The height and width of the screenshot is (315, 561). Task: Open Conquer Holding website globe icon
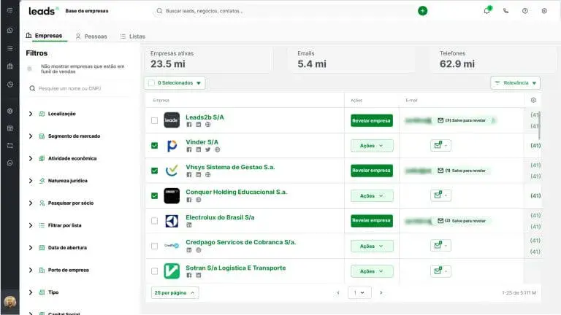[x=198, y=200]
